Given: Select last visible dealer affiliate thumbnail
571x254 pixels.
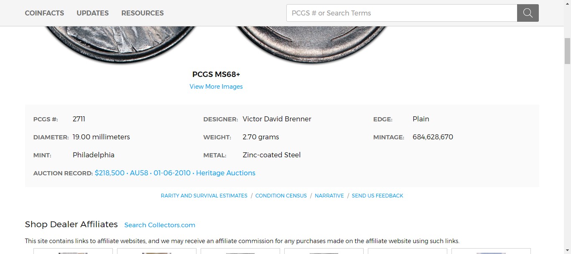Looking at the screenshot, I should [491, 251].
